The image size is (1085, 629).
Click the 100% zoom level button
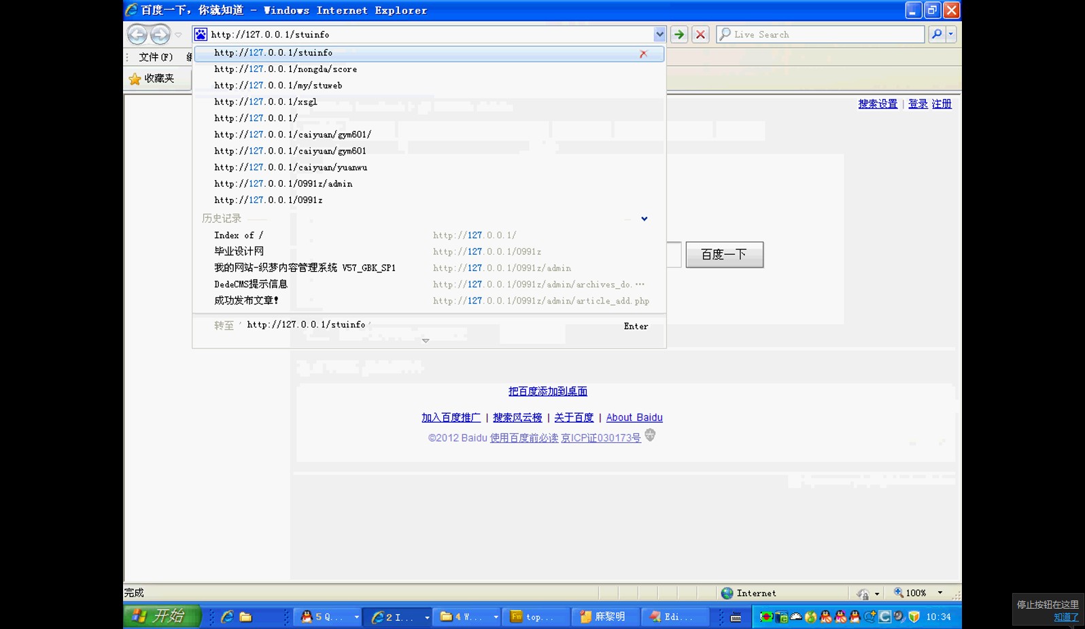click(x=910, y=593)
